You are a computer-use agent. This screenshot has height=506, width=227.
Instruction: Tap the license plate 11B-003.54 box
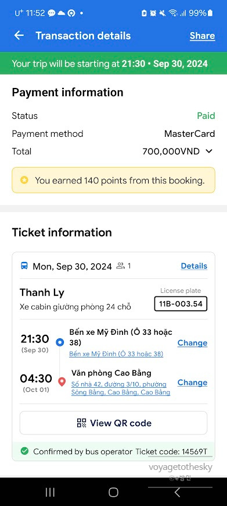tap(181, 304)
